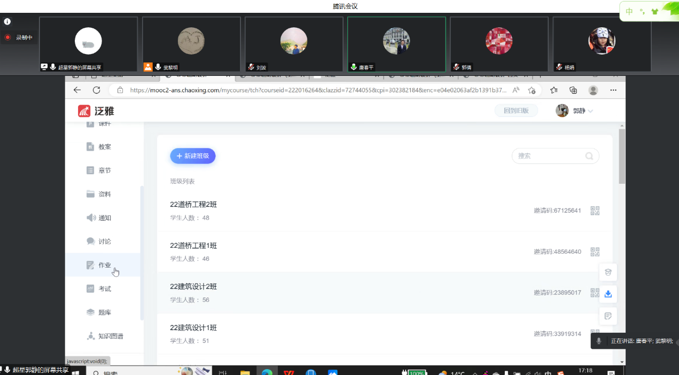This screenshot has width=679, height=375.
Task: Select the 杨娟 participant thumbnail
Action: 602,44
